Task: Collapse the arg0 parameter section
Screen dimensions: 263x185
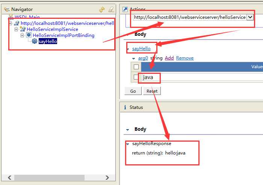Action: pos(133,58)
